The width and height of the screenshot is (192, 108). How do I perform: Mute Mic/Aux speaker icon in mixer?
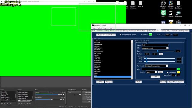61,95
